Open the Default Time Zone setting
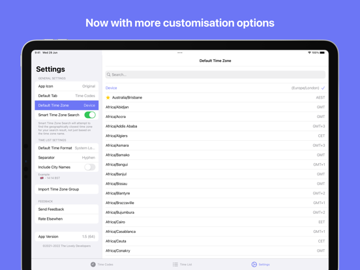The width and height of the screenshot is (360, 270). 67,106
